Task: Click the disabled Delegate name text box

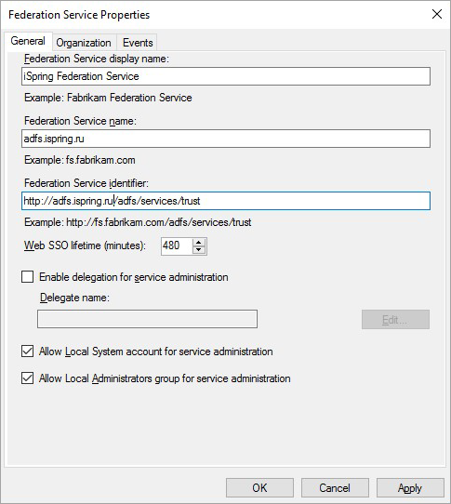Action: (x=147, y=319)
